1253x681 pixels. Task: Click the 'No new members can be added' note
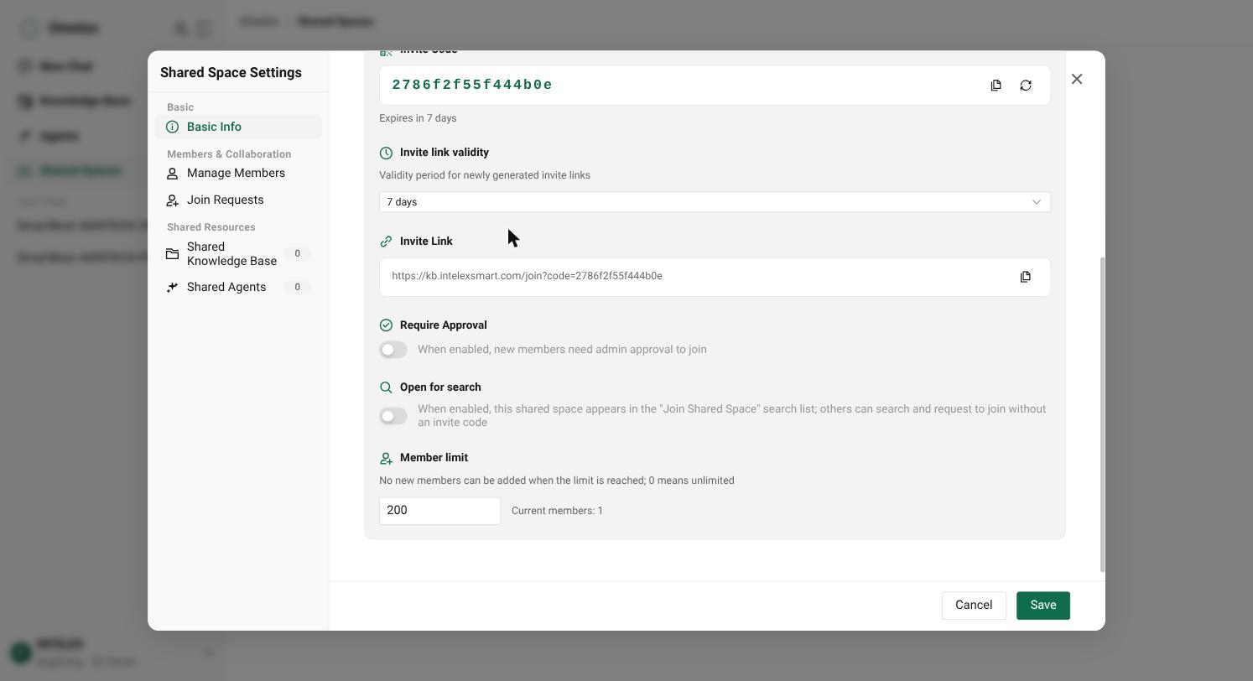557,481
